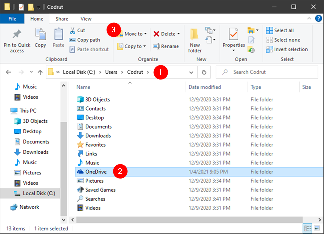
Task: Expand chevron after Codrut in address bar
Action: click(148, 72)
